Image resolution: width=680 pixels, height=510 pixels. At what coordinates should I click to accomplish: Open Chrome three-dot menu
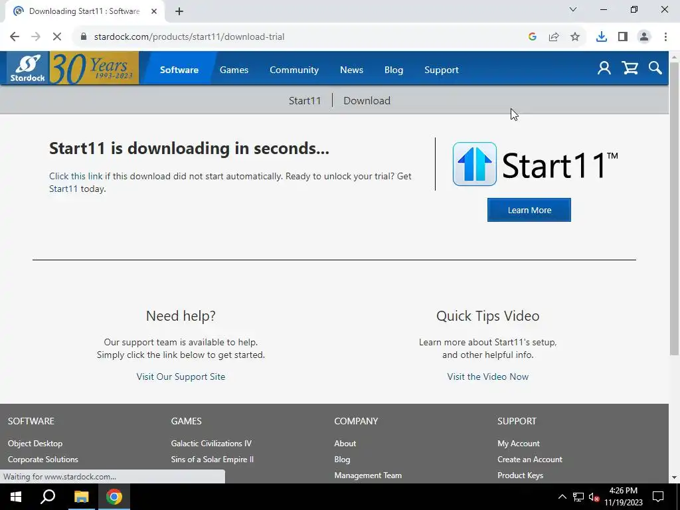[665, 37]
